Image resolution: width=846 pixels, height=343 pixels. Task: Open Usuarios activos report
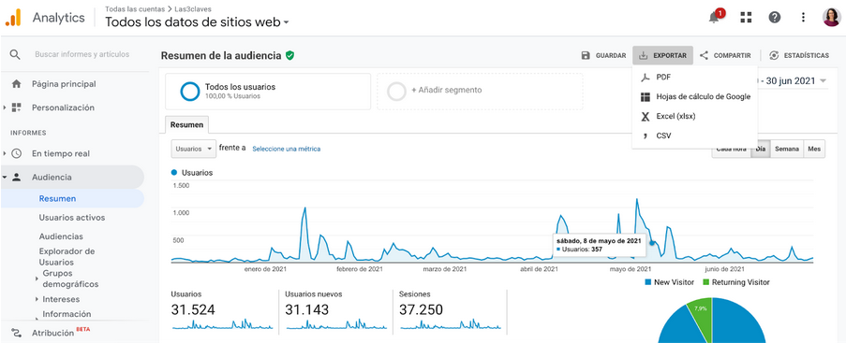pos(72,218)
